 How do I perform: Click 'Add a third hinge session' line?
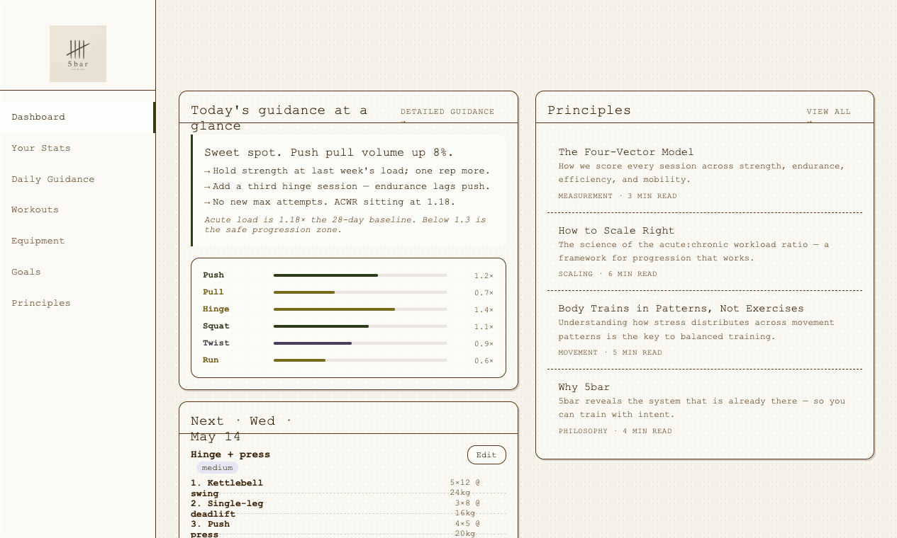(x=347, y=187)
